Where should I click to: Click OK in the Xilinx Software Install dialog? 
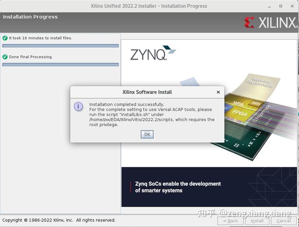click(x=147, y=134)
